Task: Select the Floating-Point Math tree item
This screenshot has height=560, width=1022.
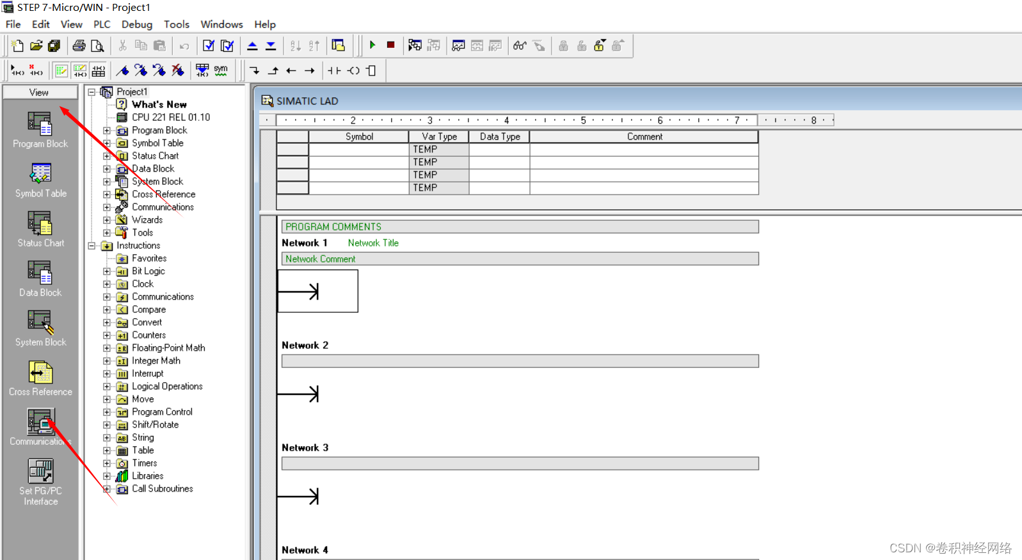Action: point(168,348)
